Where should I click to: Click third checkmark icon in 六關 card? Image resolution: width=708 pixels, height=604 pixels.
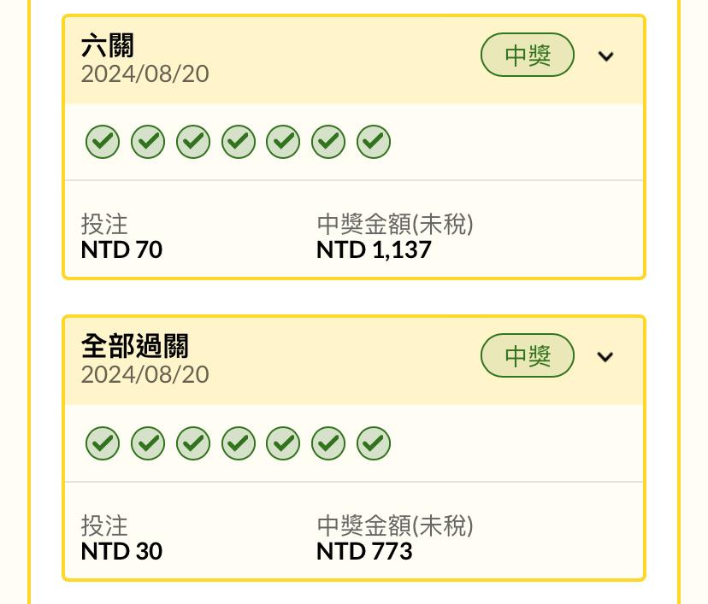click(193, 142)
